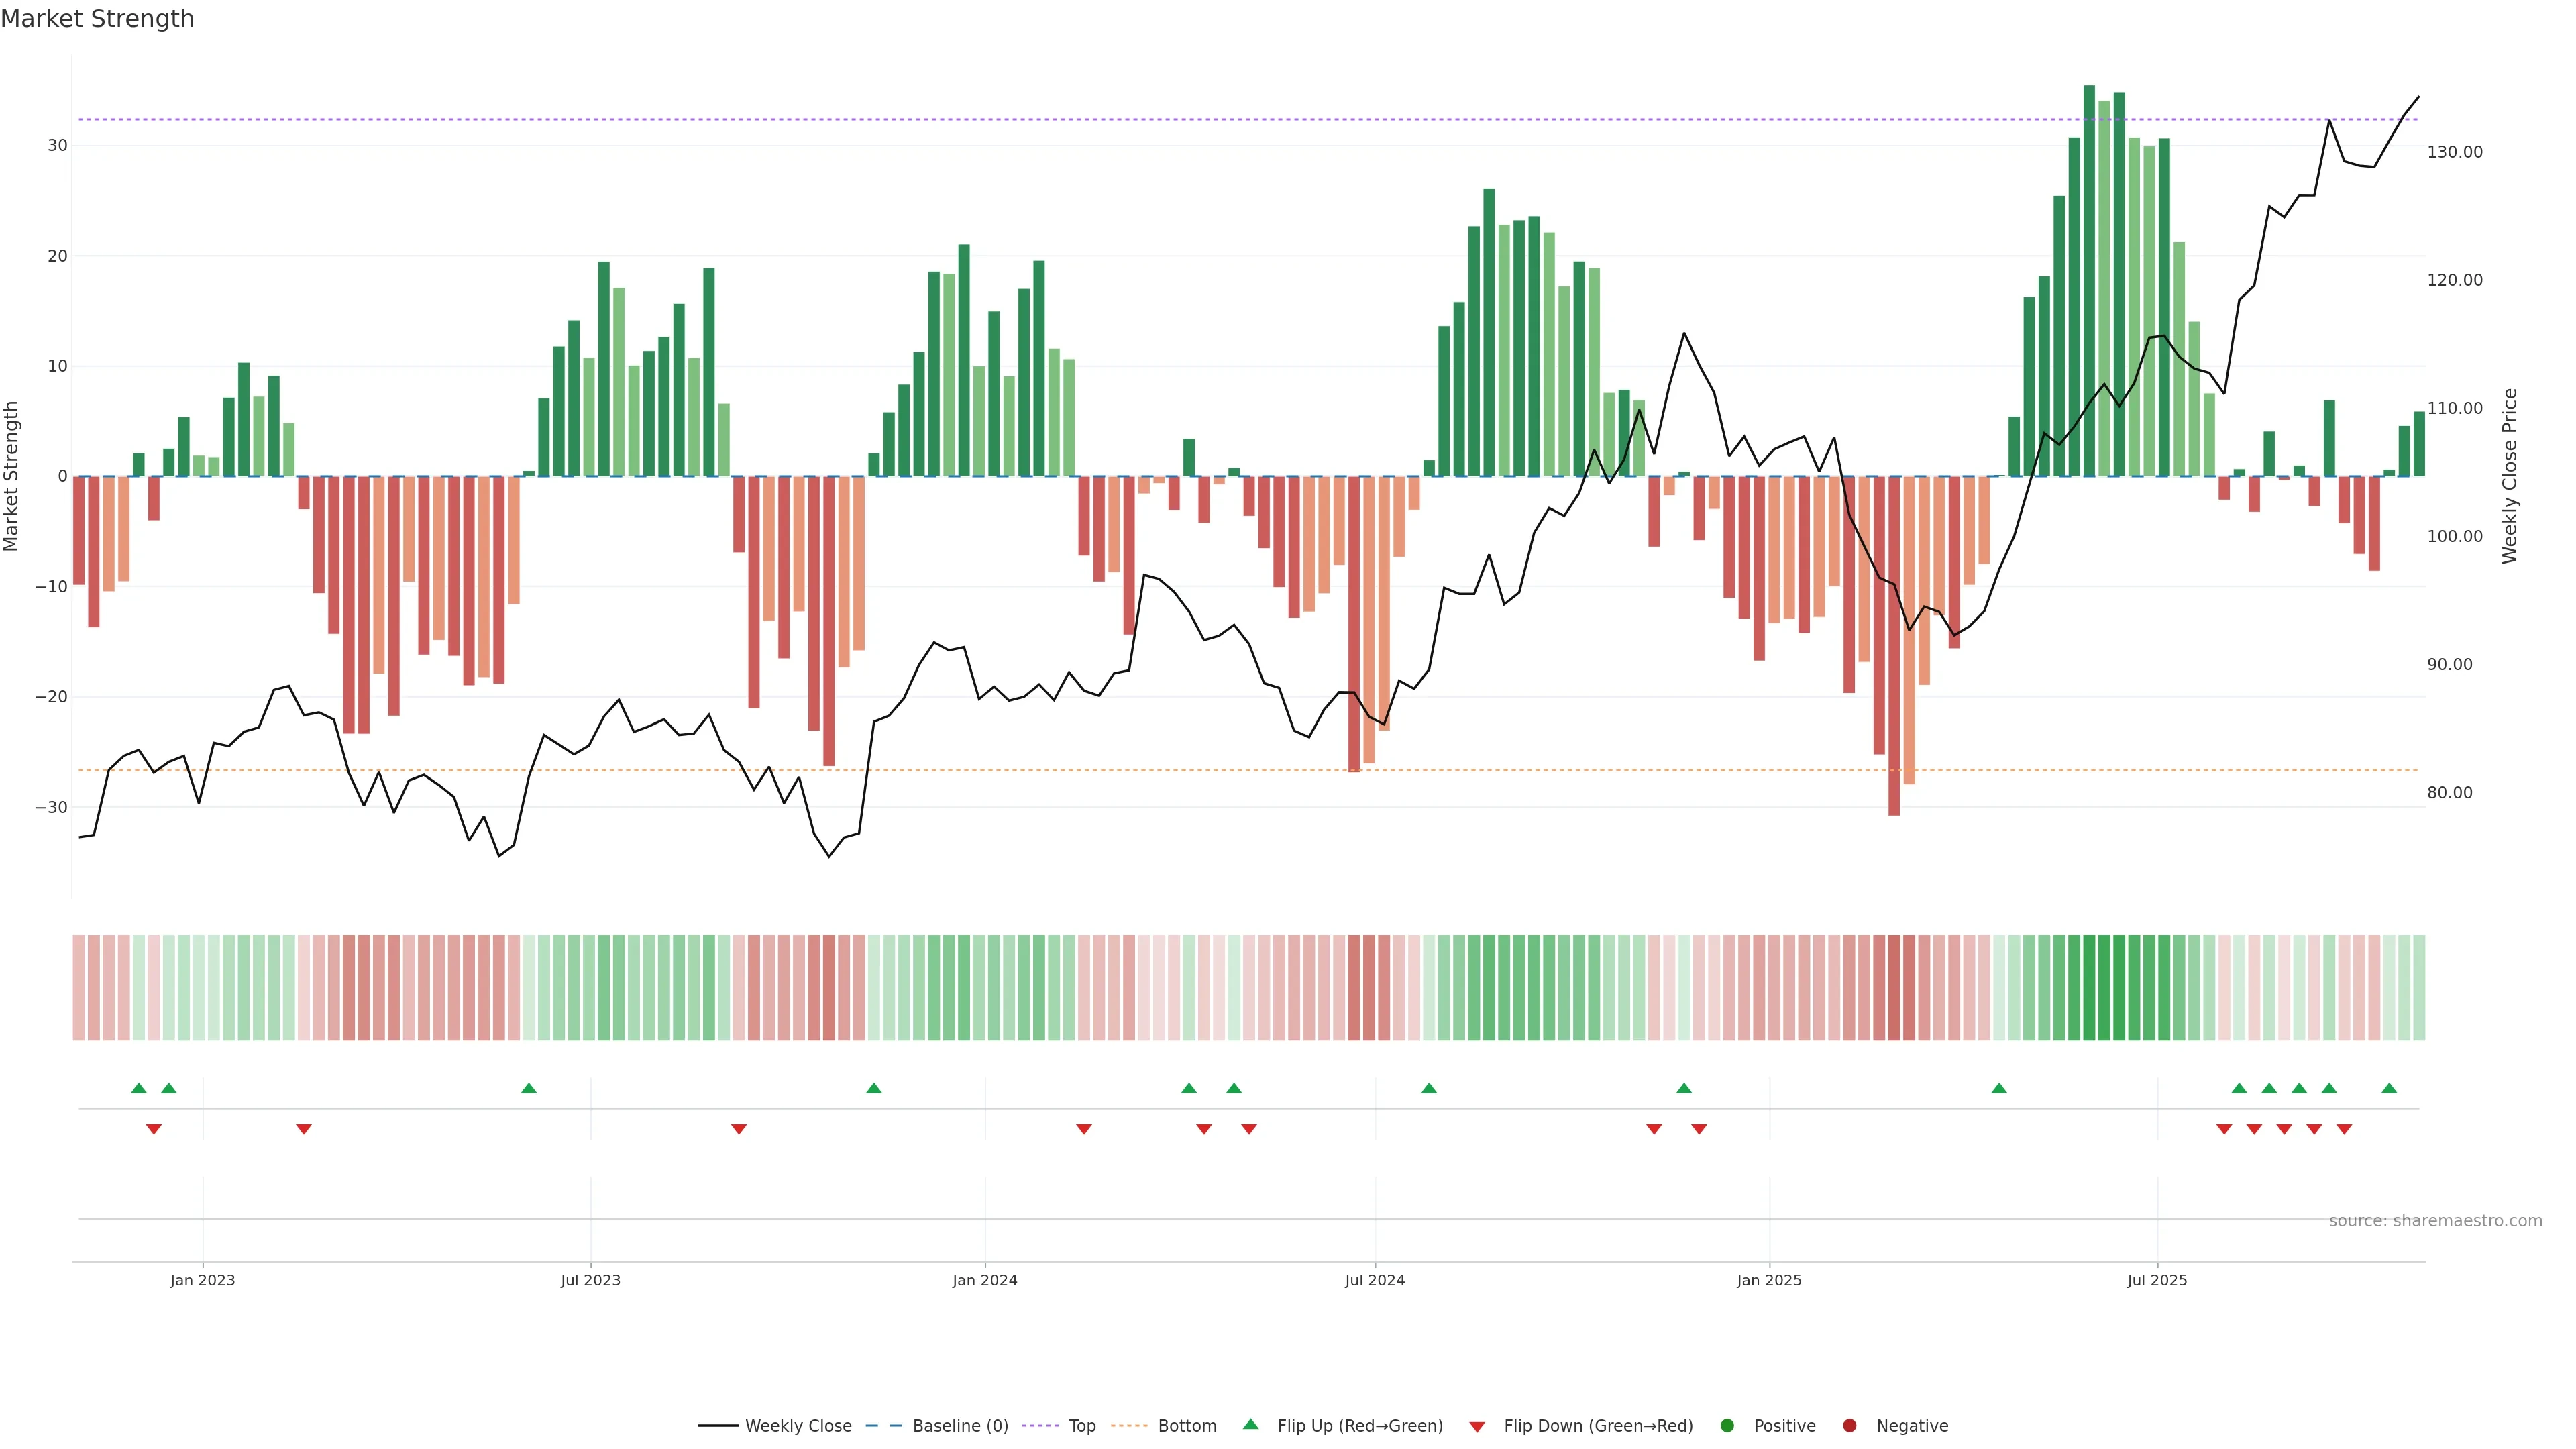Click the Market Strength chart title
This screenshot has width=2576, height=1449.
97,19
